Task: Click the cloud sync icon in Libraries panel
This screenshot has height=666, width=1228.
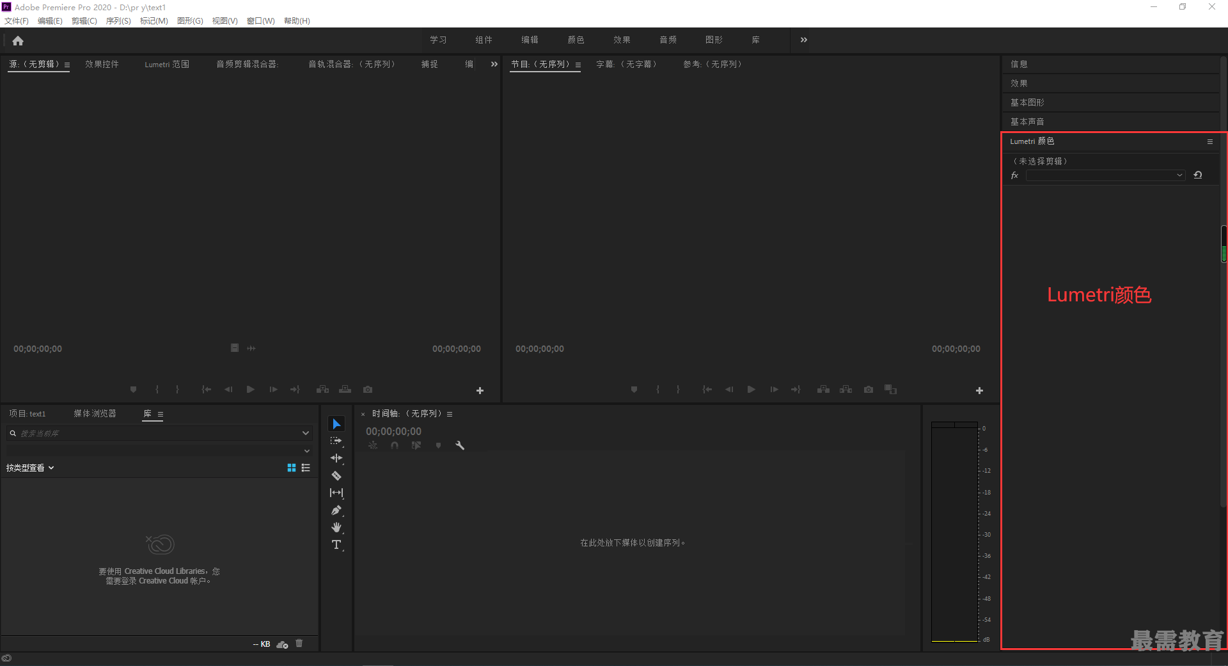Action: pyautogui.click(x=282, y=644)
